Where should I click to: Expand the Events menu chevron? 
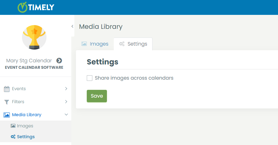(66, 89)
